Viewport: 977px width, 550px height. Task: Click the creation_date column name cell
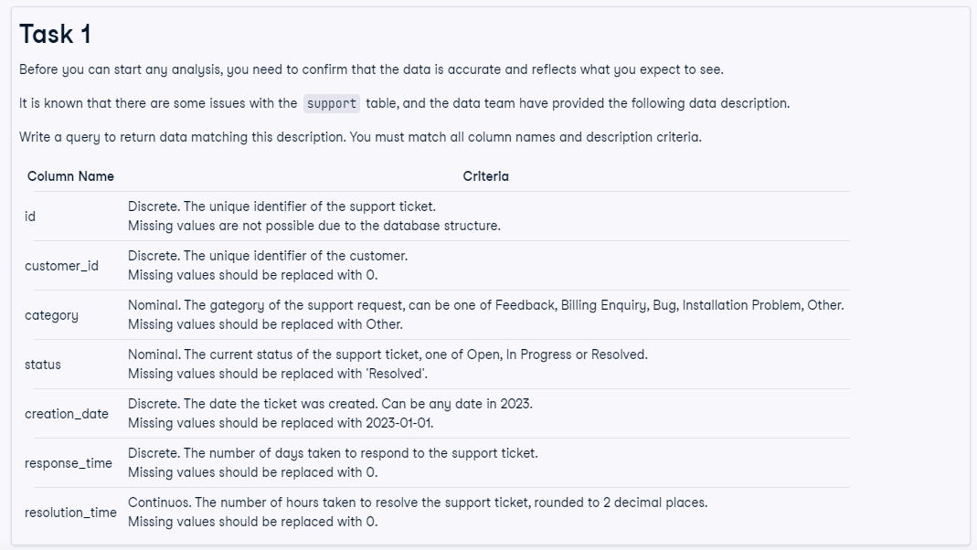(67, 414)
